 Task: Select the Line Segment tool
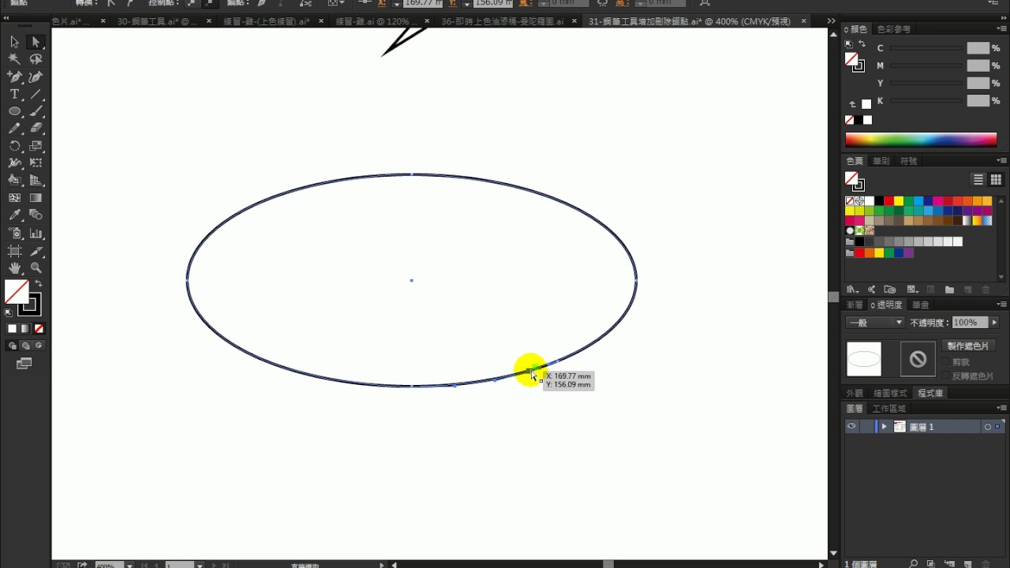tap(36, 94)
